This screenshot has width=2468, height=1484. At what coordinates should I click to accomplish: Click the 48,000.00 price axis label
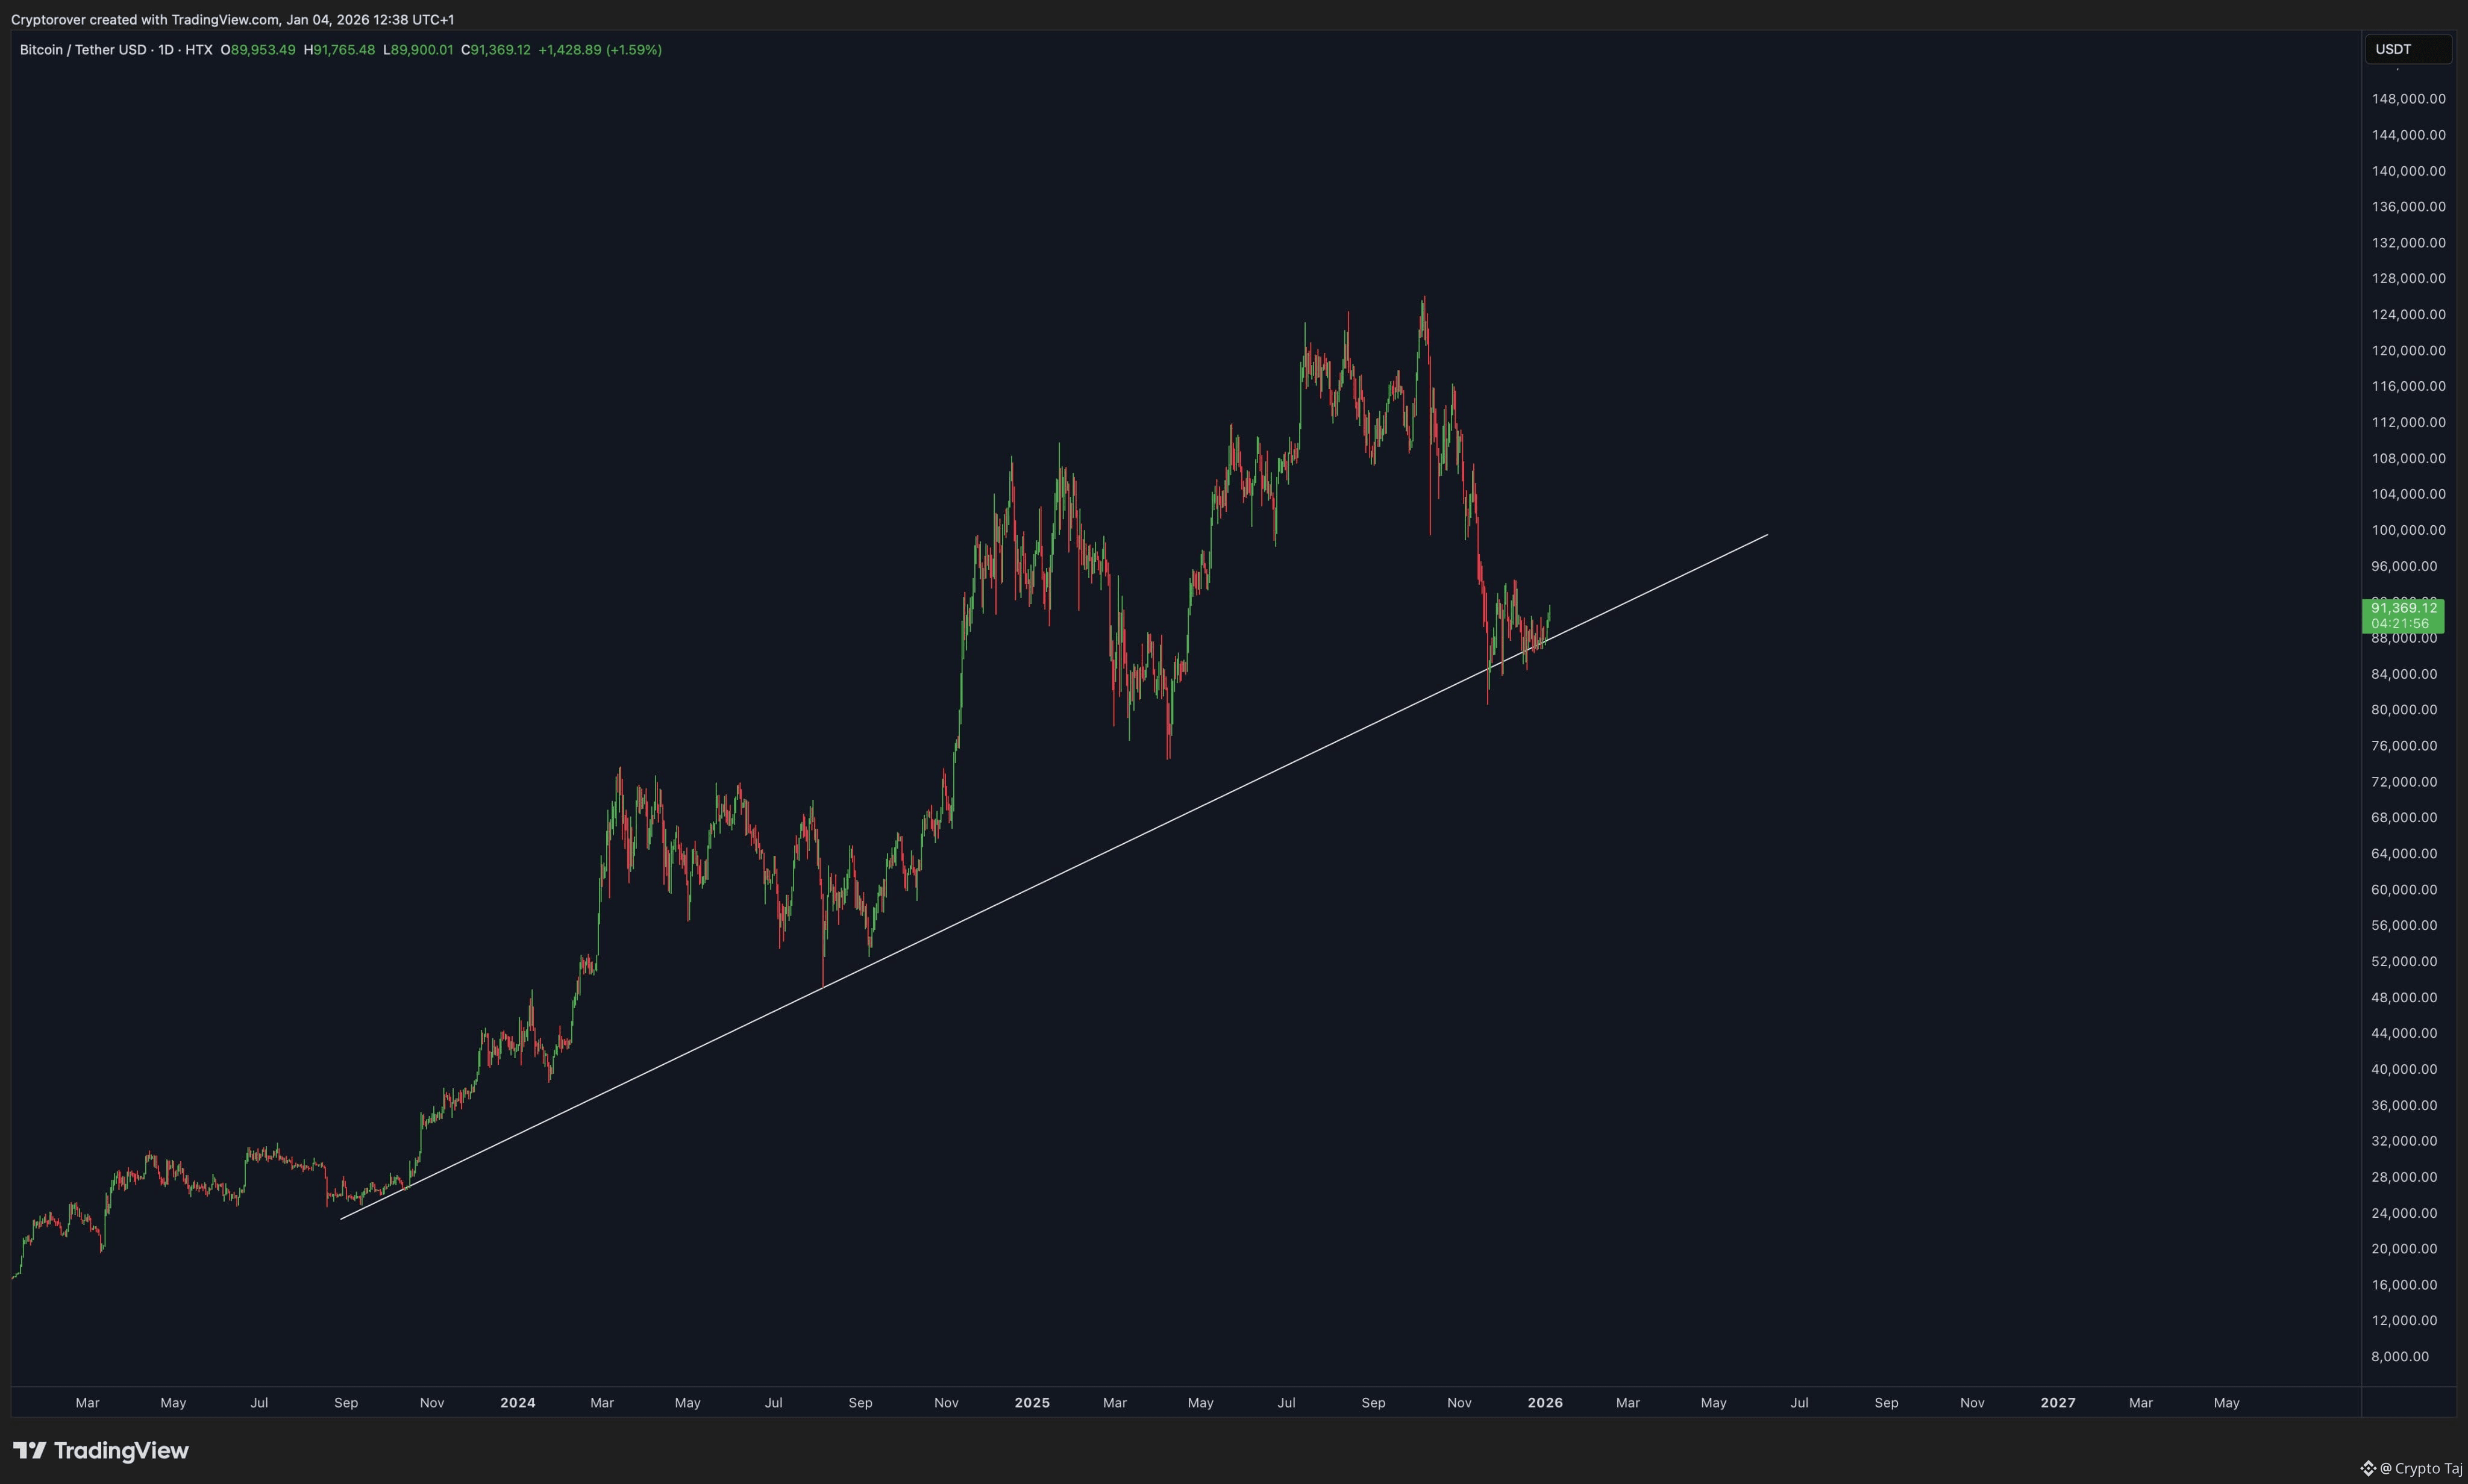coord(2404,998)
